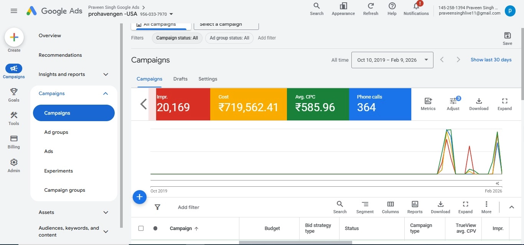Click the Campaign status: All filter chip
Screen dimensions: 524x245
[x=177, y=38]
